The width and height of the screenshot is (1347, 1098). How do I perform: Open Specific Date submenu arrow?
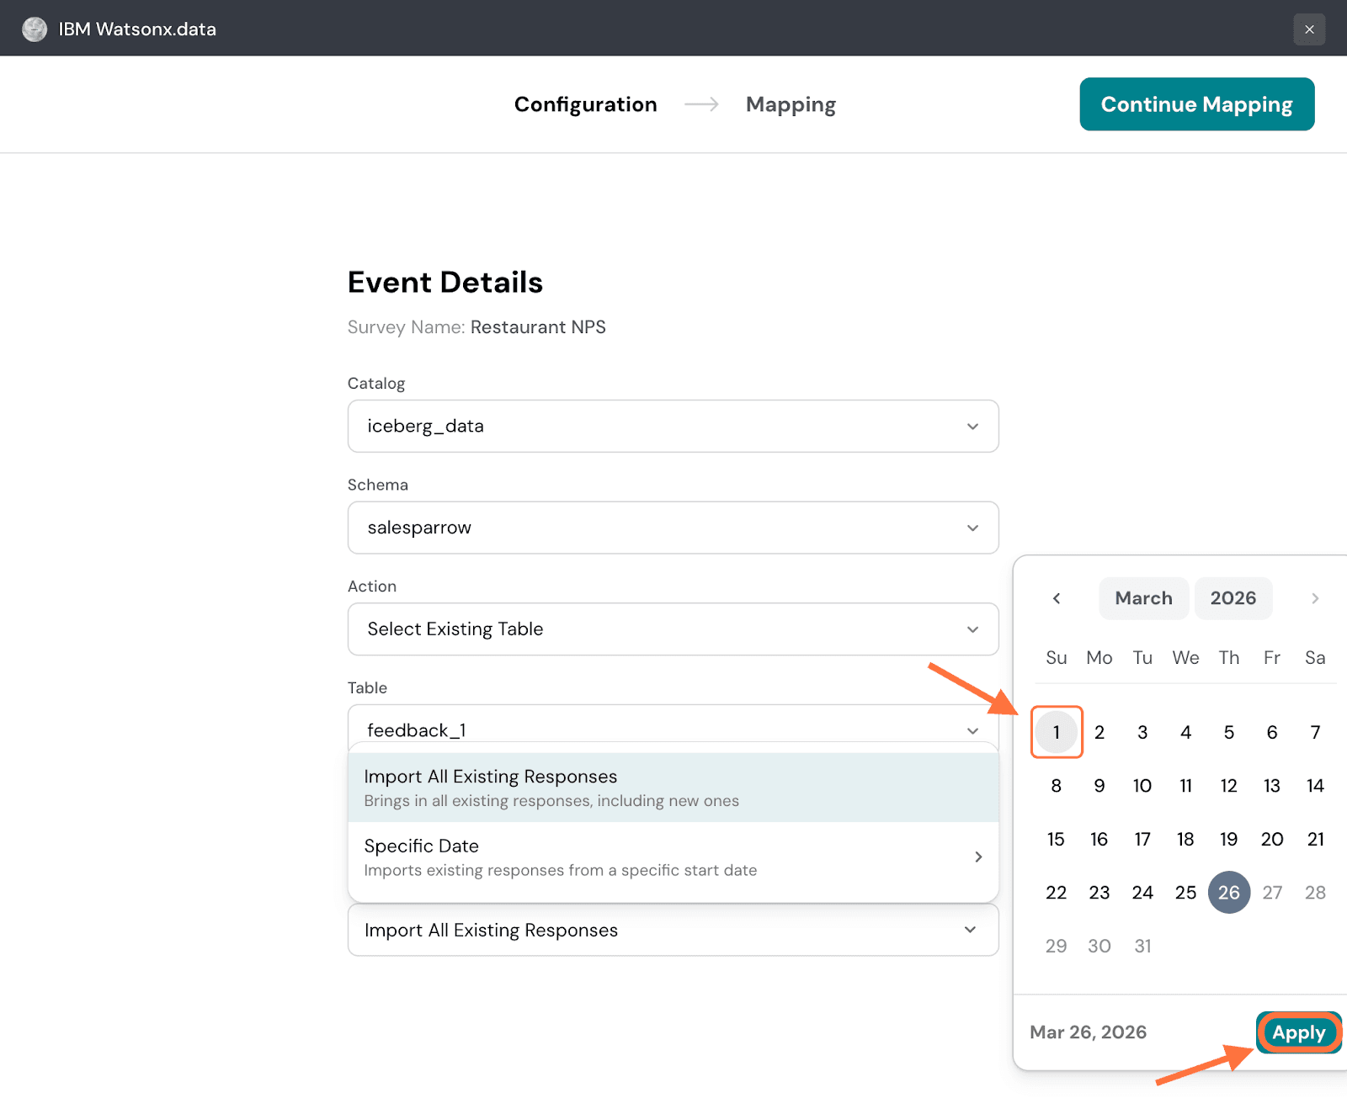click(977, 857)
